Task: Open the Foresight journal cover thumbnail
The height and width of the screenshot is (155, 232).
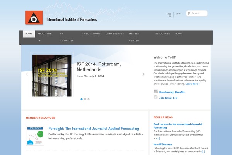Action: tap(35, 136)
